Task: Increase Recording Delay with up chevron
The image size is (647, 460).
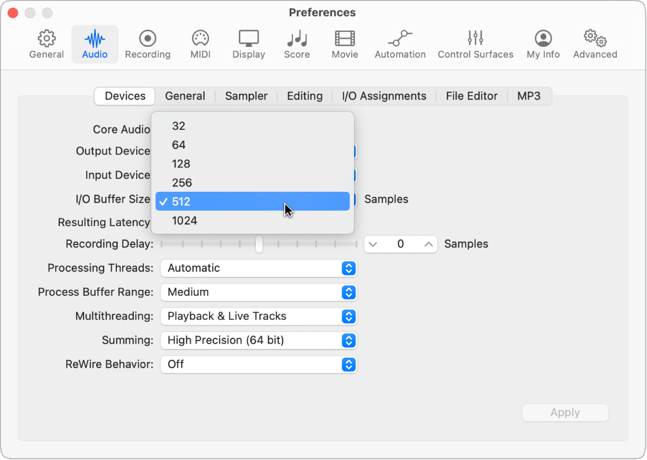Action: (428, 245)
